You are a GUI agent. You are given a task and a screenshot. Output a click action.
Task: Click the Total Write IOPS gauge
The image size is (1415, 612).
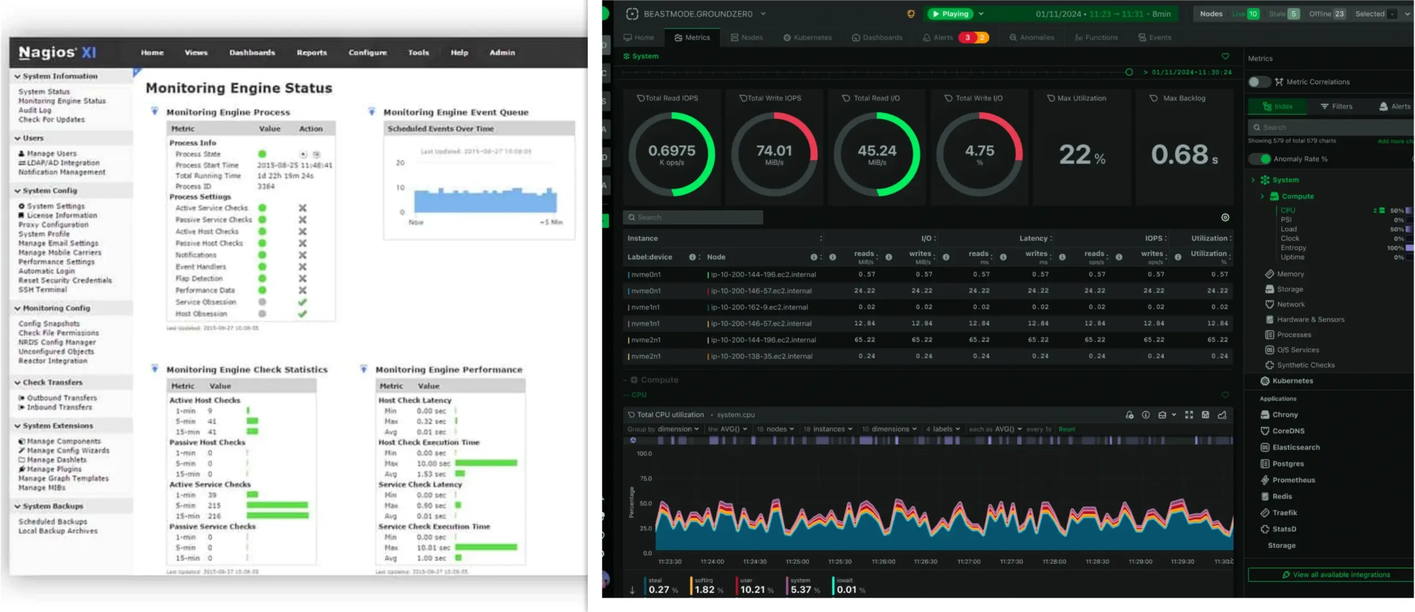pos(774,154)
